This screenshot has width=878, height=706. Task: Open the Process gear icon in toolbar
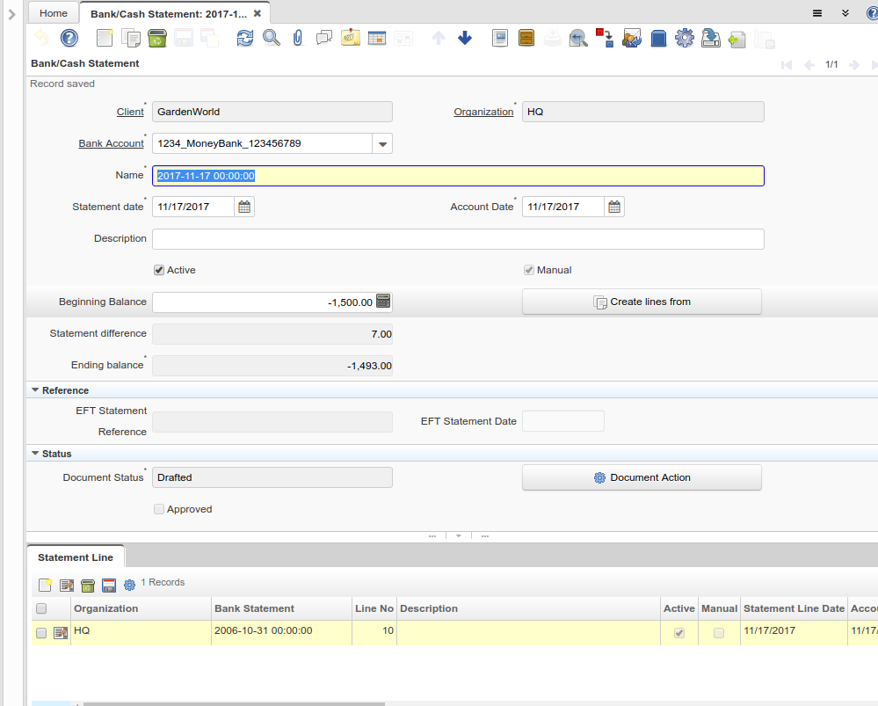click(x=685, y=38)
